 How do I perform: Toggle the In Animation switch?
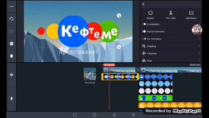tap(144, 24)
